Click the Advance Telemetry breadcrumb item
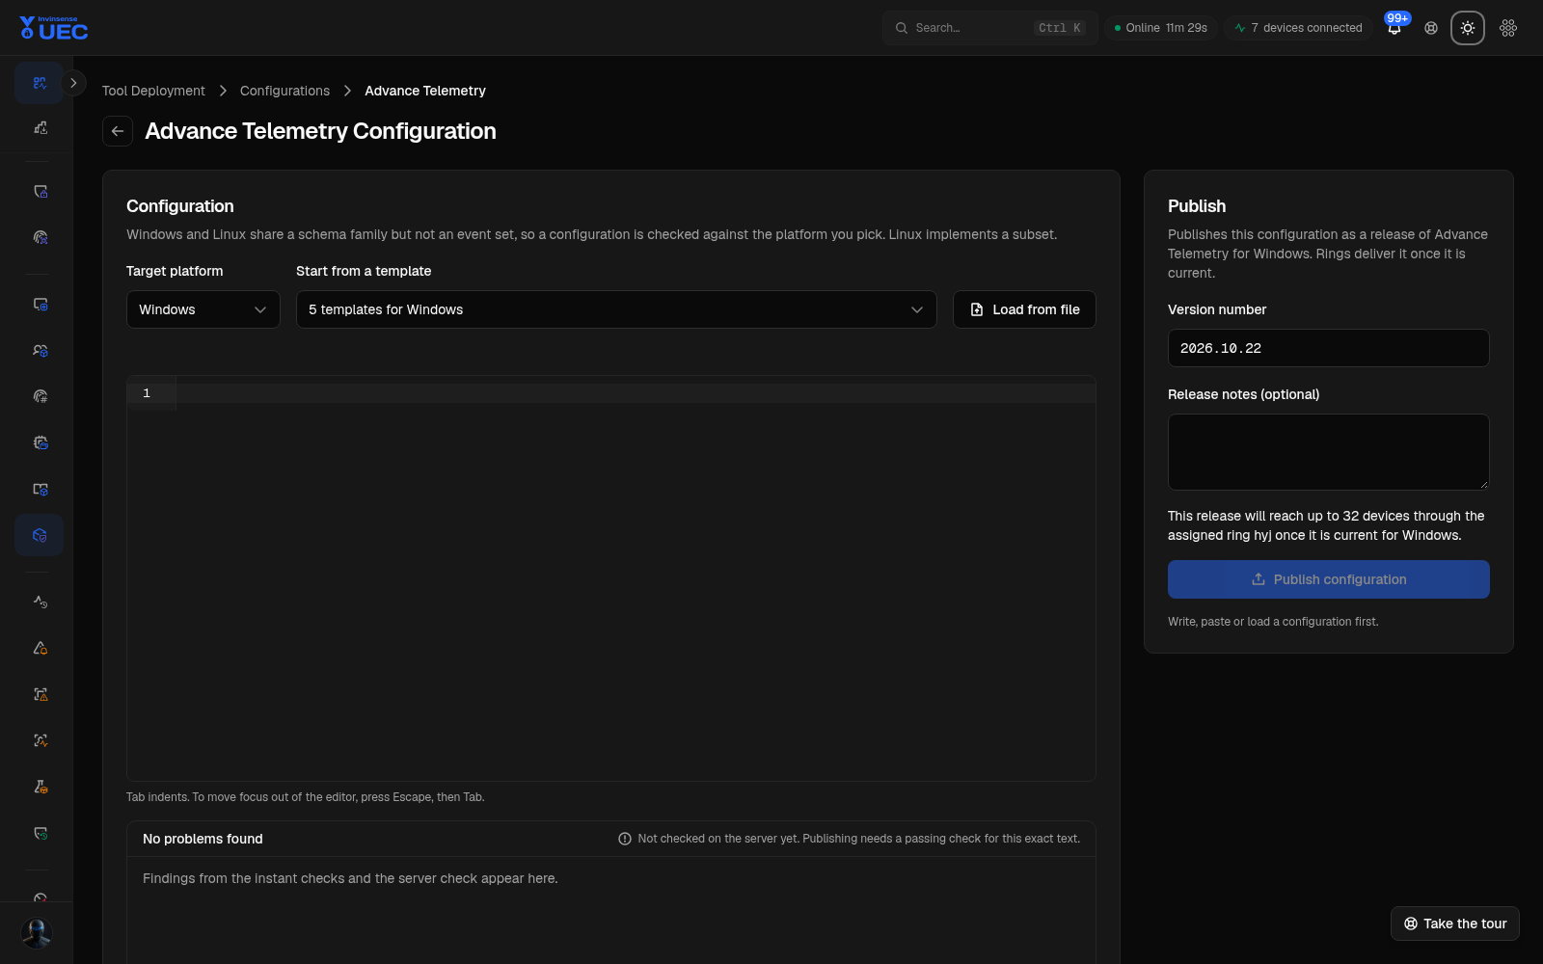 [425, 91]
